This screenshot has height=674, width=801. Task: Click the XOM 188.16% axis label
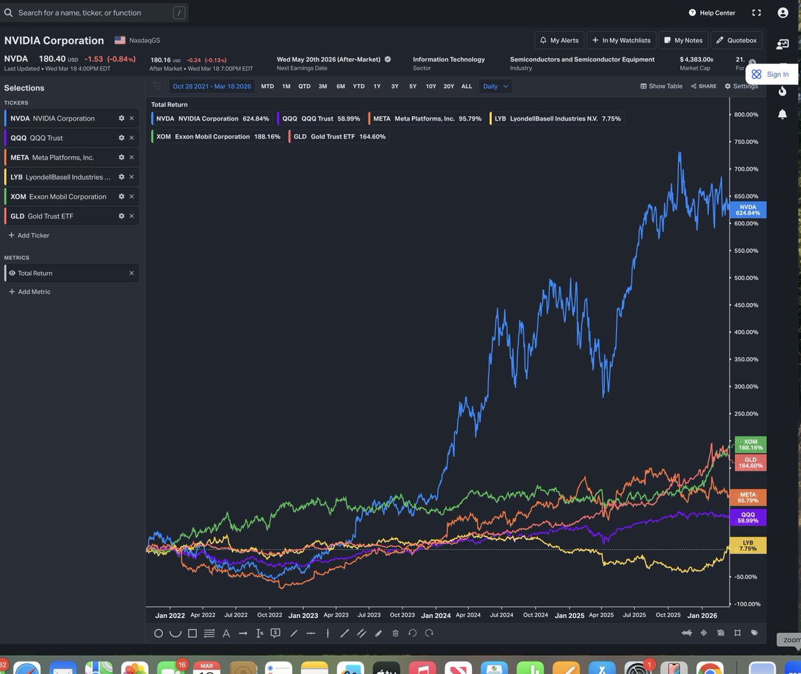coord(750,444)
